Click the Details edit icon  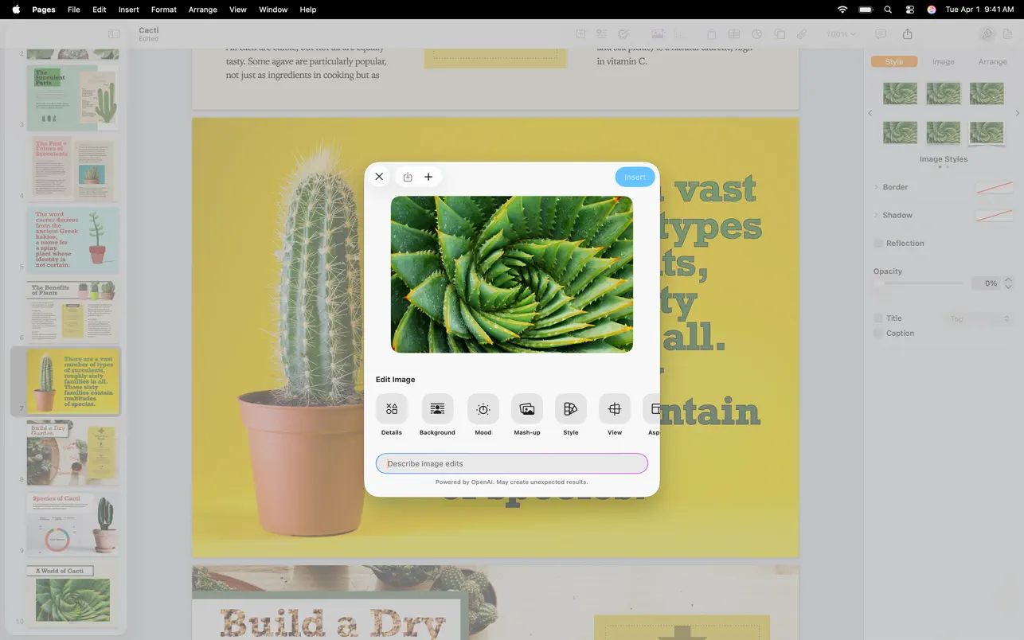click(391, 409)
